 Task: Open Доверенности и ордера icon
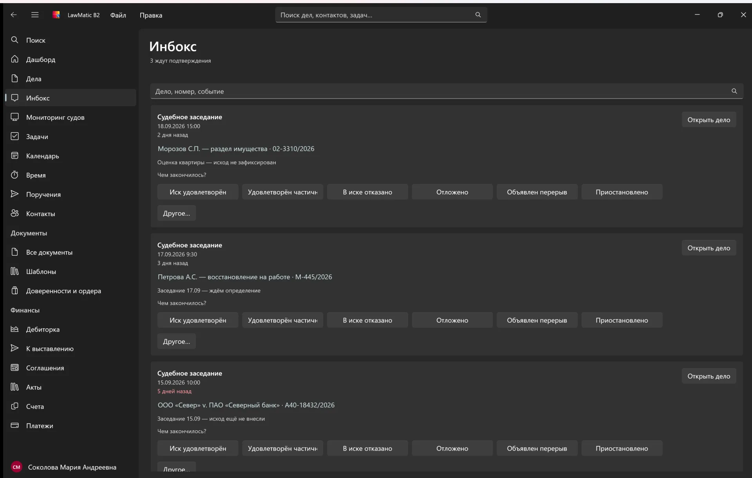pos(15,290)
